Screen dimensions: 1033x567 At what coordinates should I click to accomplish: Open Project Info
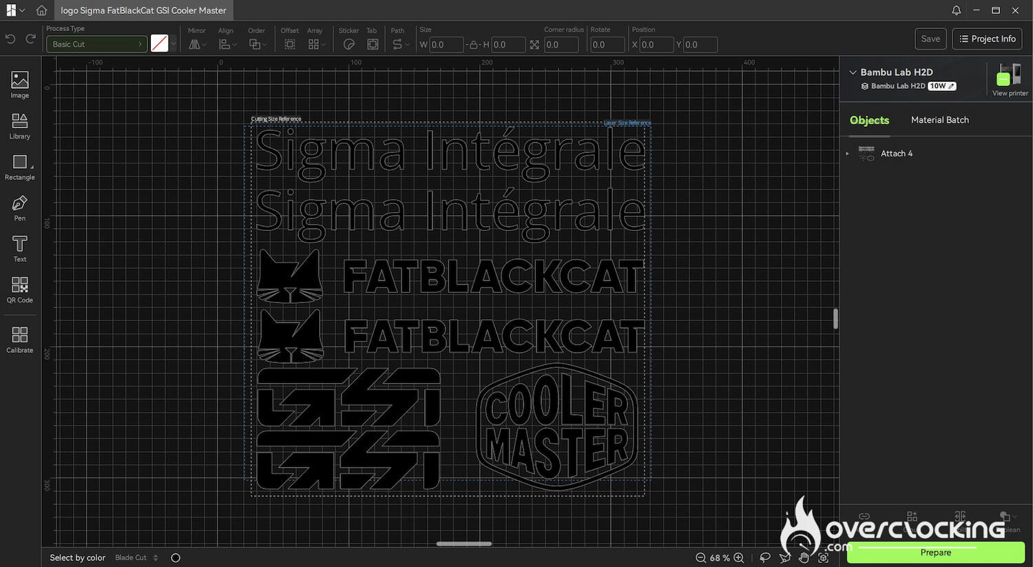point(988,39)
